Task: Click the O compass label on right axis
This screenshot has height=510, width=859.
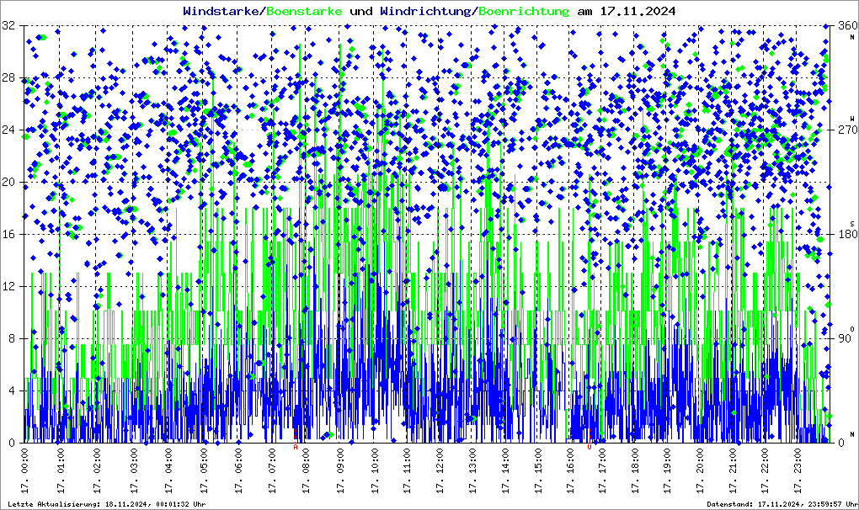Action: pyautogui.click(x=852, y=329)
